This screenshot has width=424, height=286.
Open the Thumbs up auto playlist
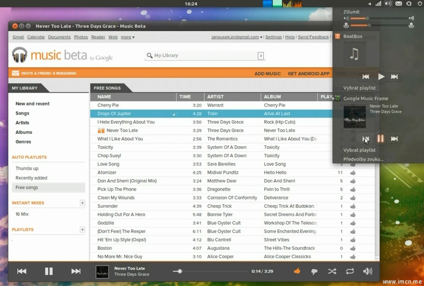[x=27, y=168]
